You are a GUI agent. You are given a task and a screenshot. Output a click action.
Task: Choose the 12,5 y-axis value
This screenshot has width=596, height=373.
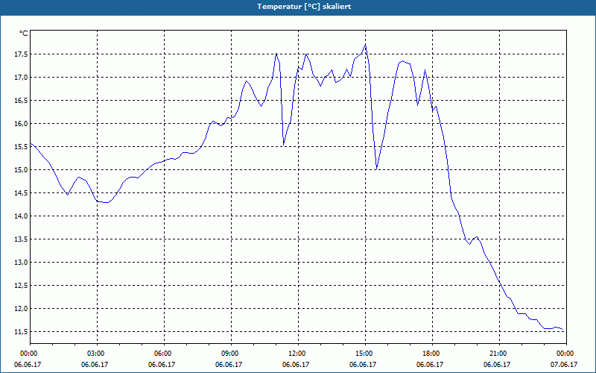[x=21, y=286]
